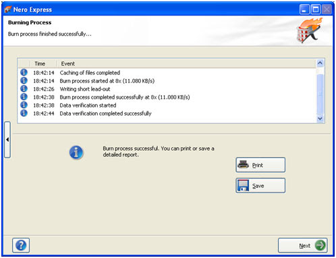The width and height of the screenshot is (336, 258).
Task: Click the printer icon on Print button
Action: point(244,165)
